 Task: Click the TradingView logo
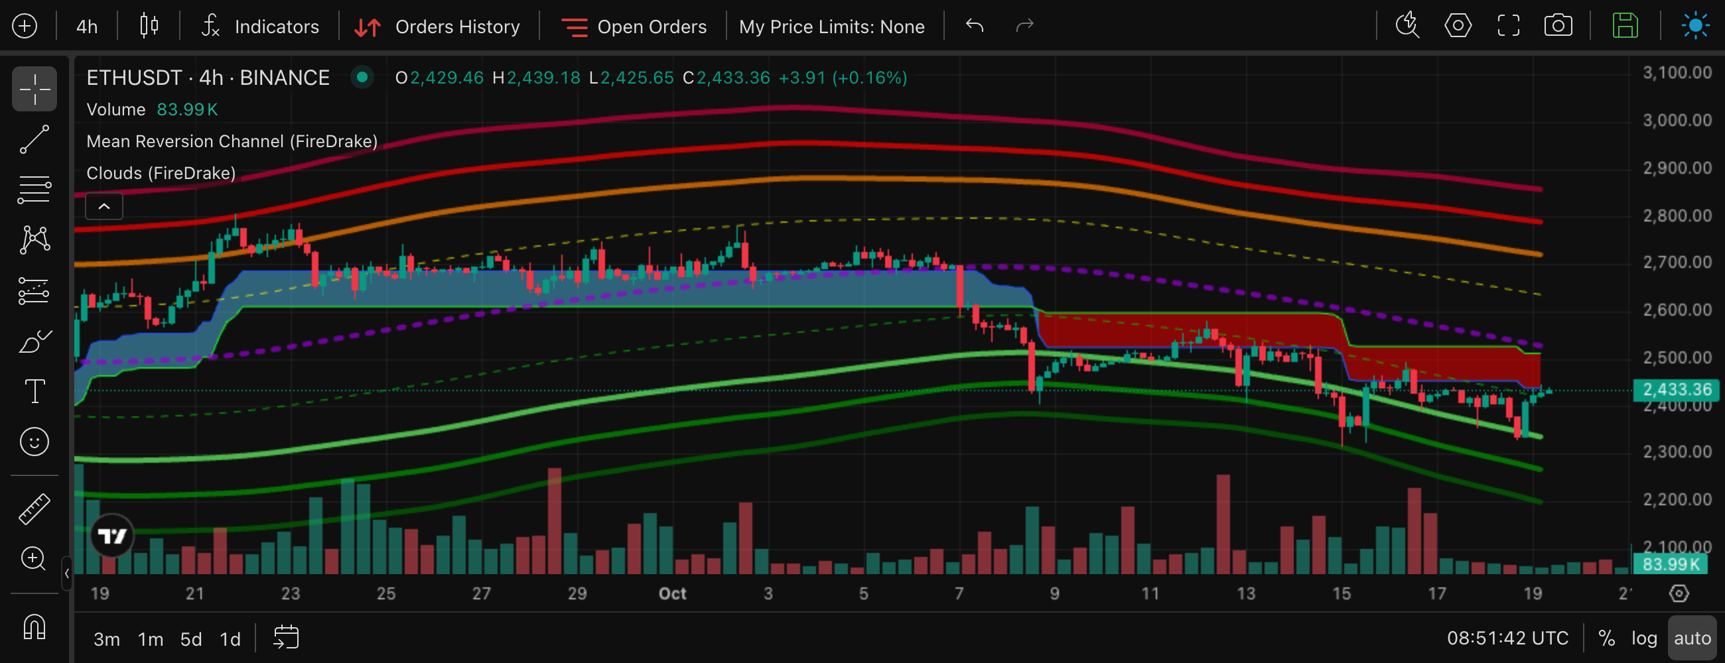click(112, 536)
